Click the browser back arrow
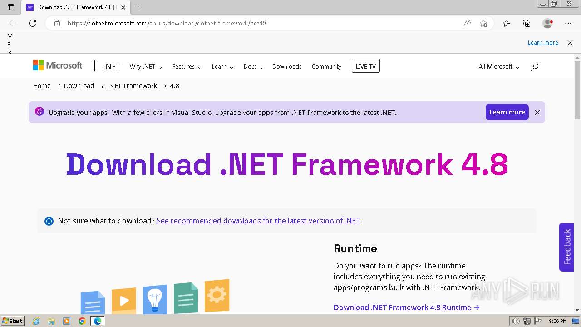The height and width of the screenshot is (327, 581). tap(13, 23)
